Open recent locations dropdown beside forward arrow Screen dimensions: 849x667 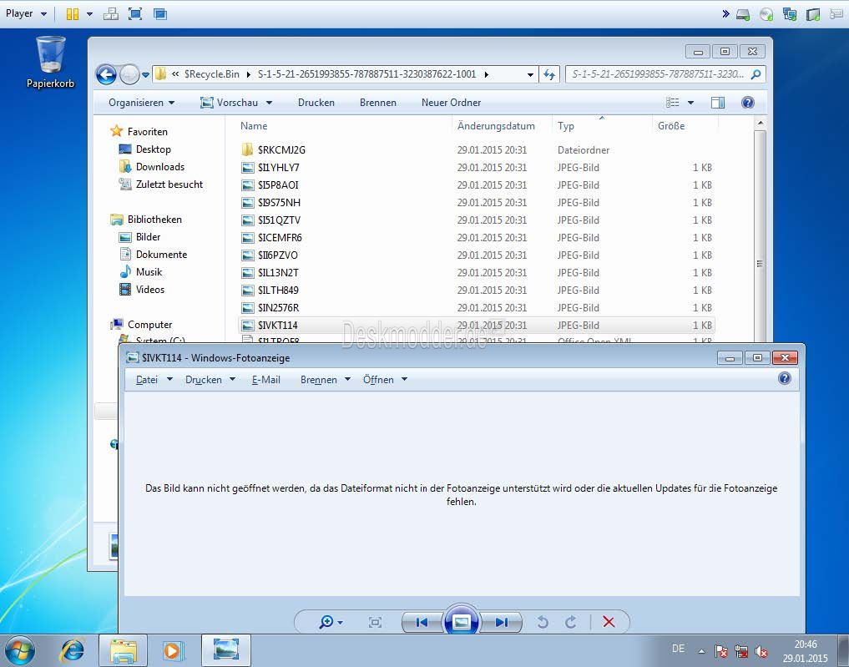[x=145, y=75]
